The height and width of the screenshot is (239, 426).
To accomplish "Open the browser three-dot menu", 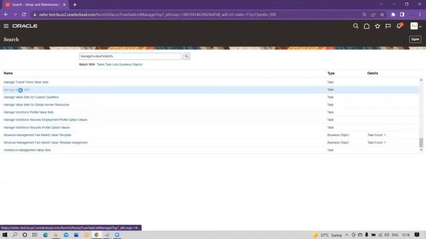I will click(420, 15).
